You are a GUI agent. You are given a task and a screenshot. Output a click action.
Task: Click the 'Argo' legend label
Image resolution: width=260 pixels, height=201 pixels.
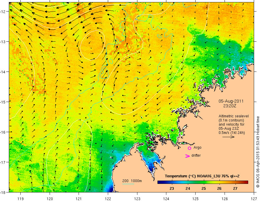(197, 147)
